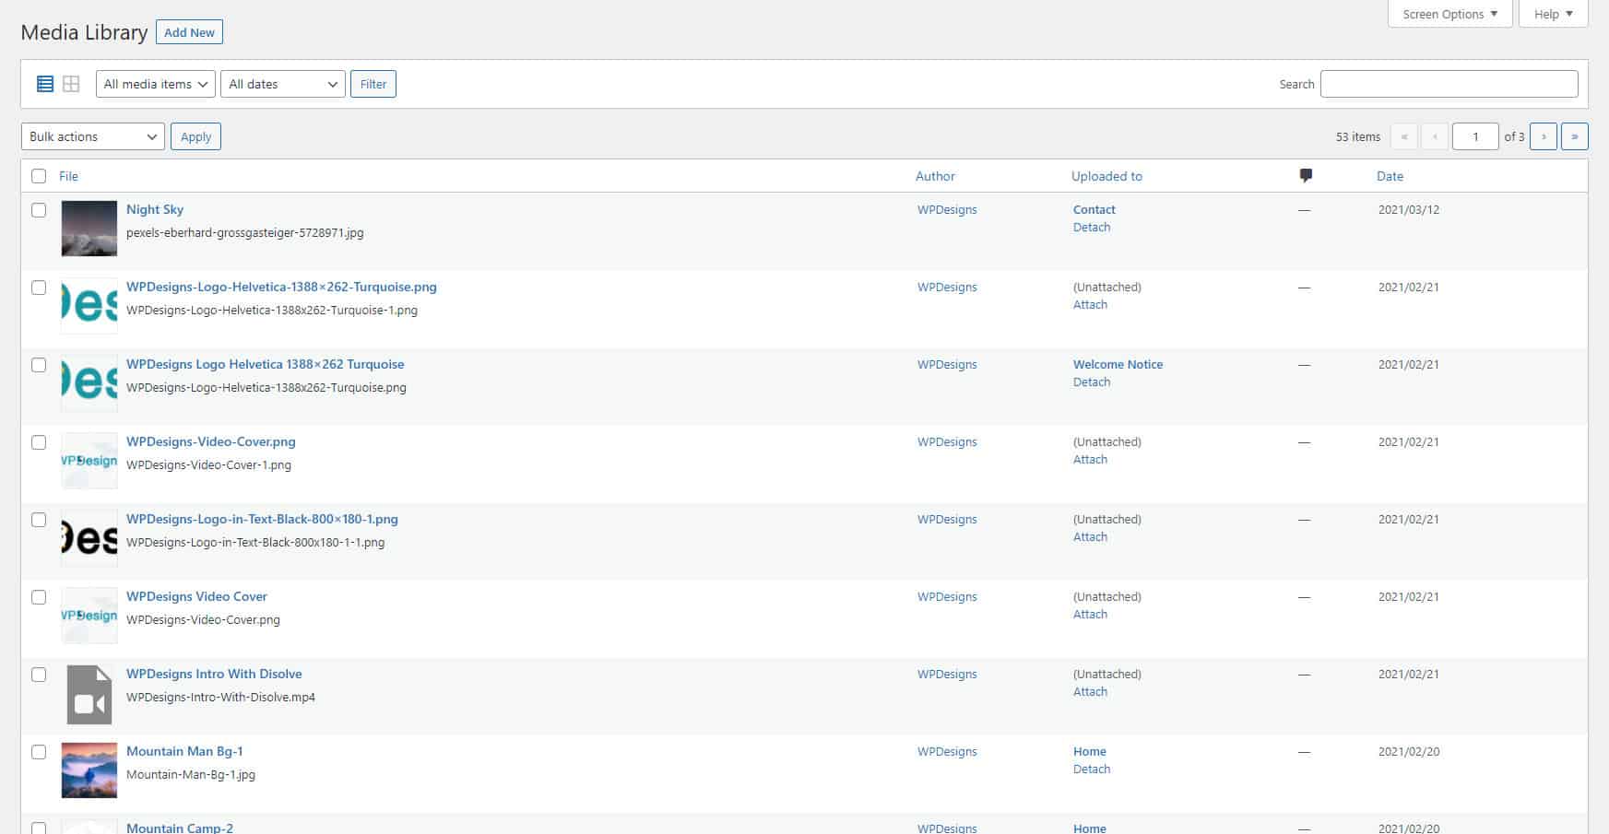Tick the select-all checkbox beside File
The width and height of the screenshot is (1609, 834).
[39, 176]
